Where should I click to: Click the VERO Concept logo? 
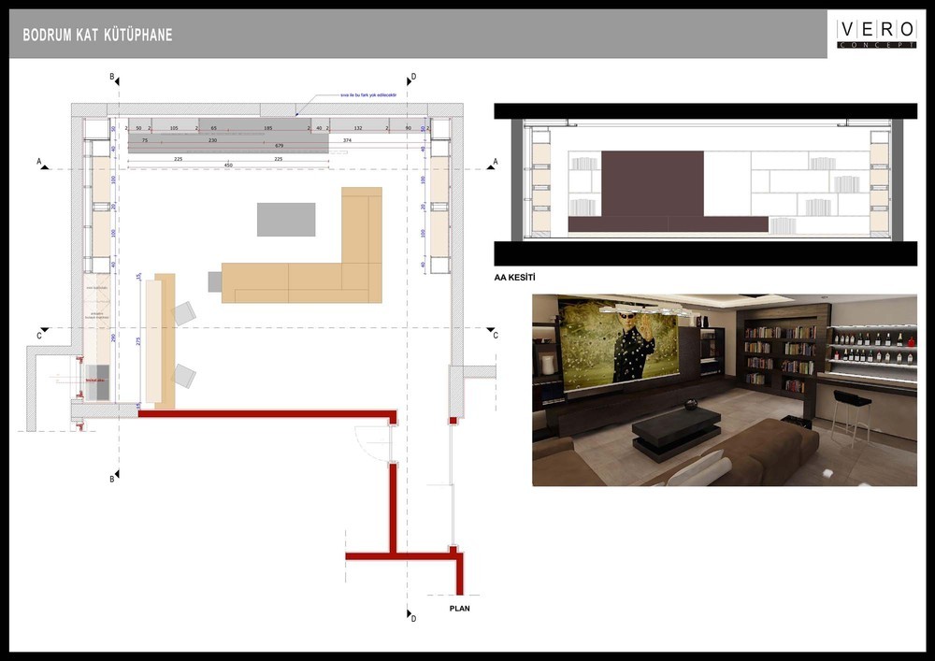[x=875, y=34]
